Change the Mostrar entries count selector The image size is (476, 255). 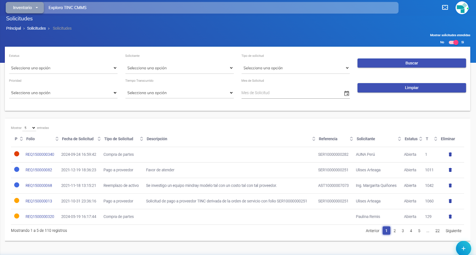pyautogui.click(x=29, y=128)
